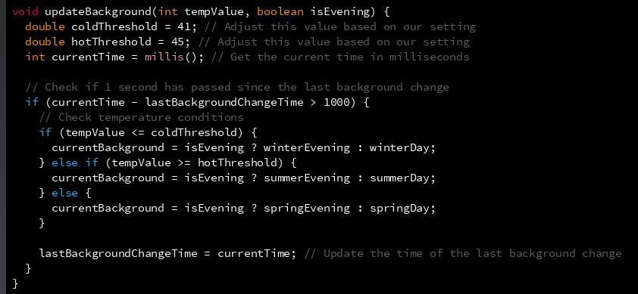Image resolution: width=638 pixels, height=294 pixels.
Task: Click the comment 'Check if 1 second has passed'
Action: [237, 87]
